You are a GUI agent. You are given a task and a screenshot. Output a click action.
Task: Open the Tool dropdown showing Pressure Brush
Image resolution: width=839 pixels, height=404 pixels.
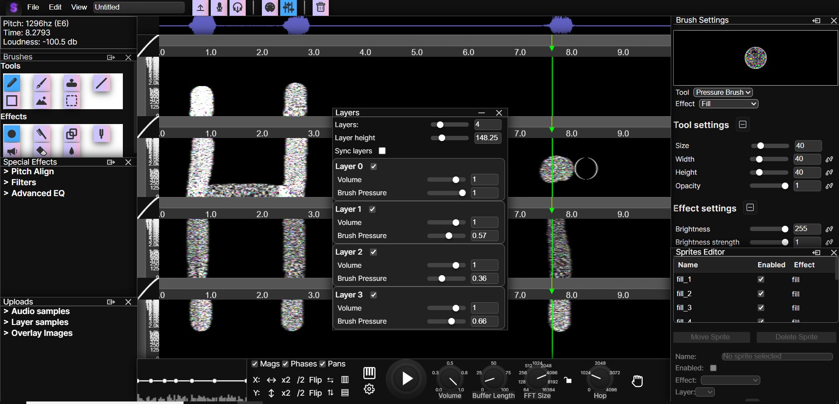click(723, 92)
